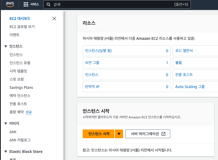Open AMI in the sidebar

click(13, 132)
